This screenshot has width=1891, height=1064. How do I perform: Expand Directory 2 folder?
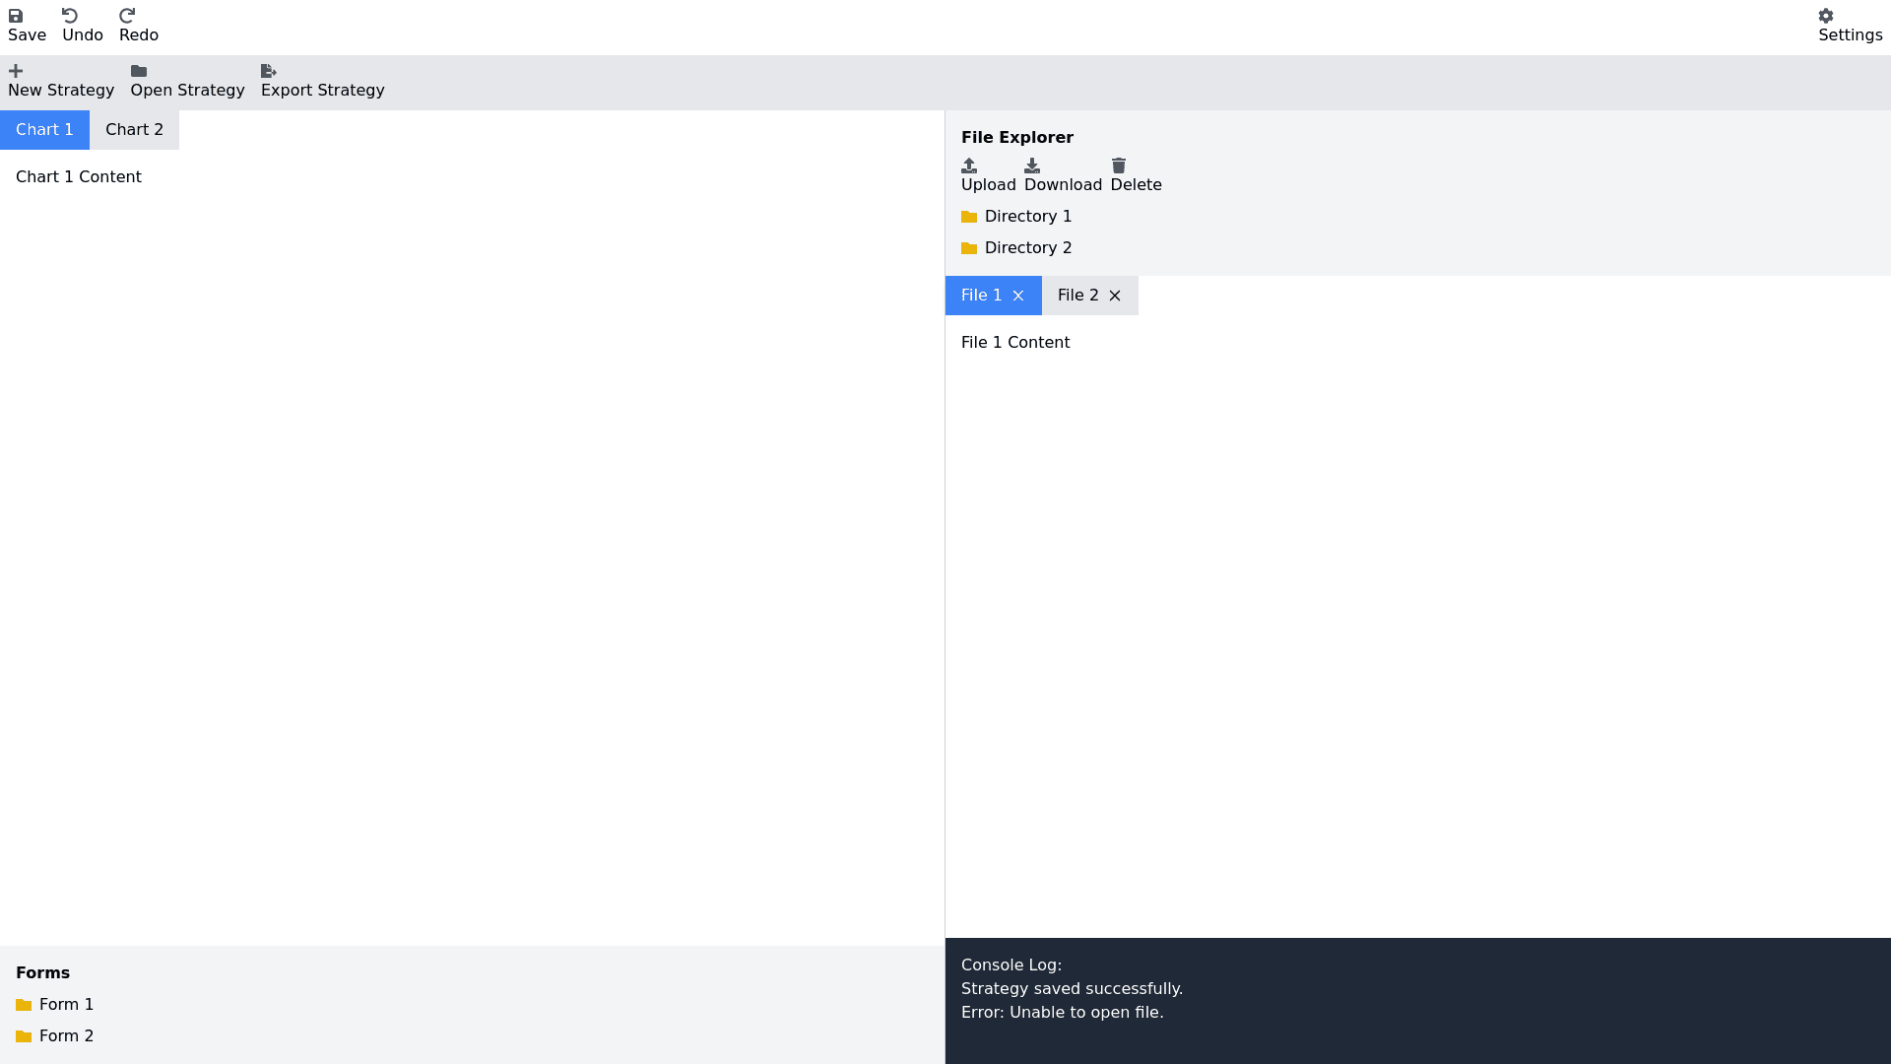click(1027, 248)
